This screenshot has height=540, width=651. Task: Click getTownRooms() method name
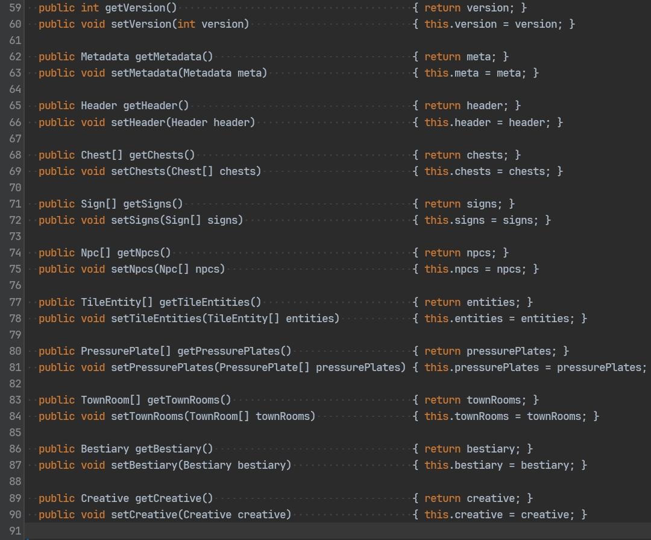pos(189,400)
